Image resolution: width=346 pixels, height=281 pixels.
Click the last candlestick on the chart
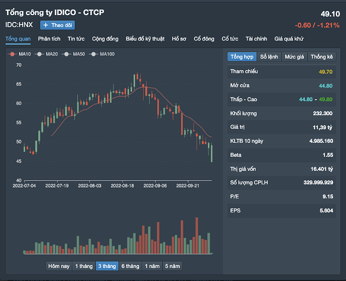tap(212, 153)
